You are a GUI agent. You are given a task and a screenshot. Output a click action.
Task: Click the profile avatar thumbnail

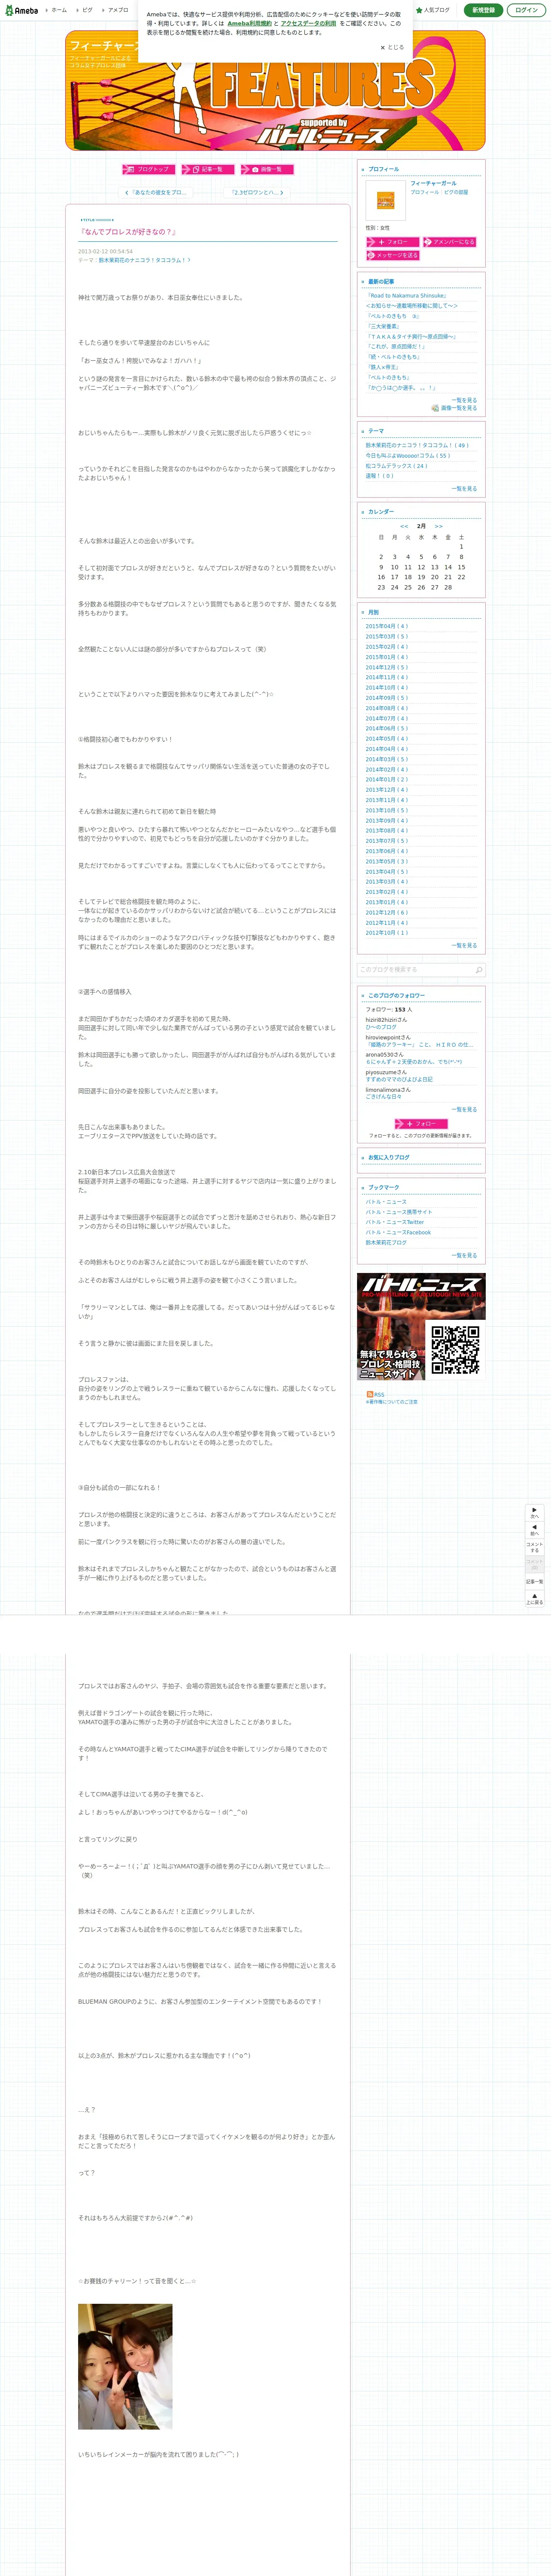coord(385,200)
